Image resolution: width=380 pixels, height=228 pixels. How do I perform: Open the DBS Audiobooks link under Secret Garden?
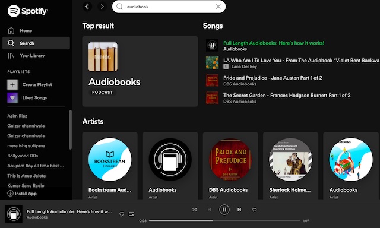[240, 102]
